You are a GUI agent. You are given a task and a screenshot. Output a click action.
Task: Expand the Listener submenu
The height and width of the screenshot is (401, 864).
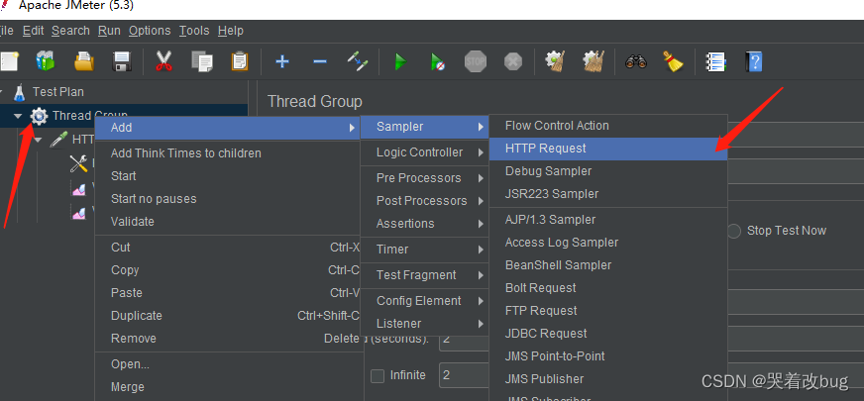pos(425,324)
